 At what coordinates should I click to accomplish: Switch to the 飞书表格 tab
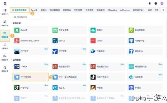coord(89,10)
